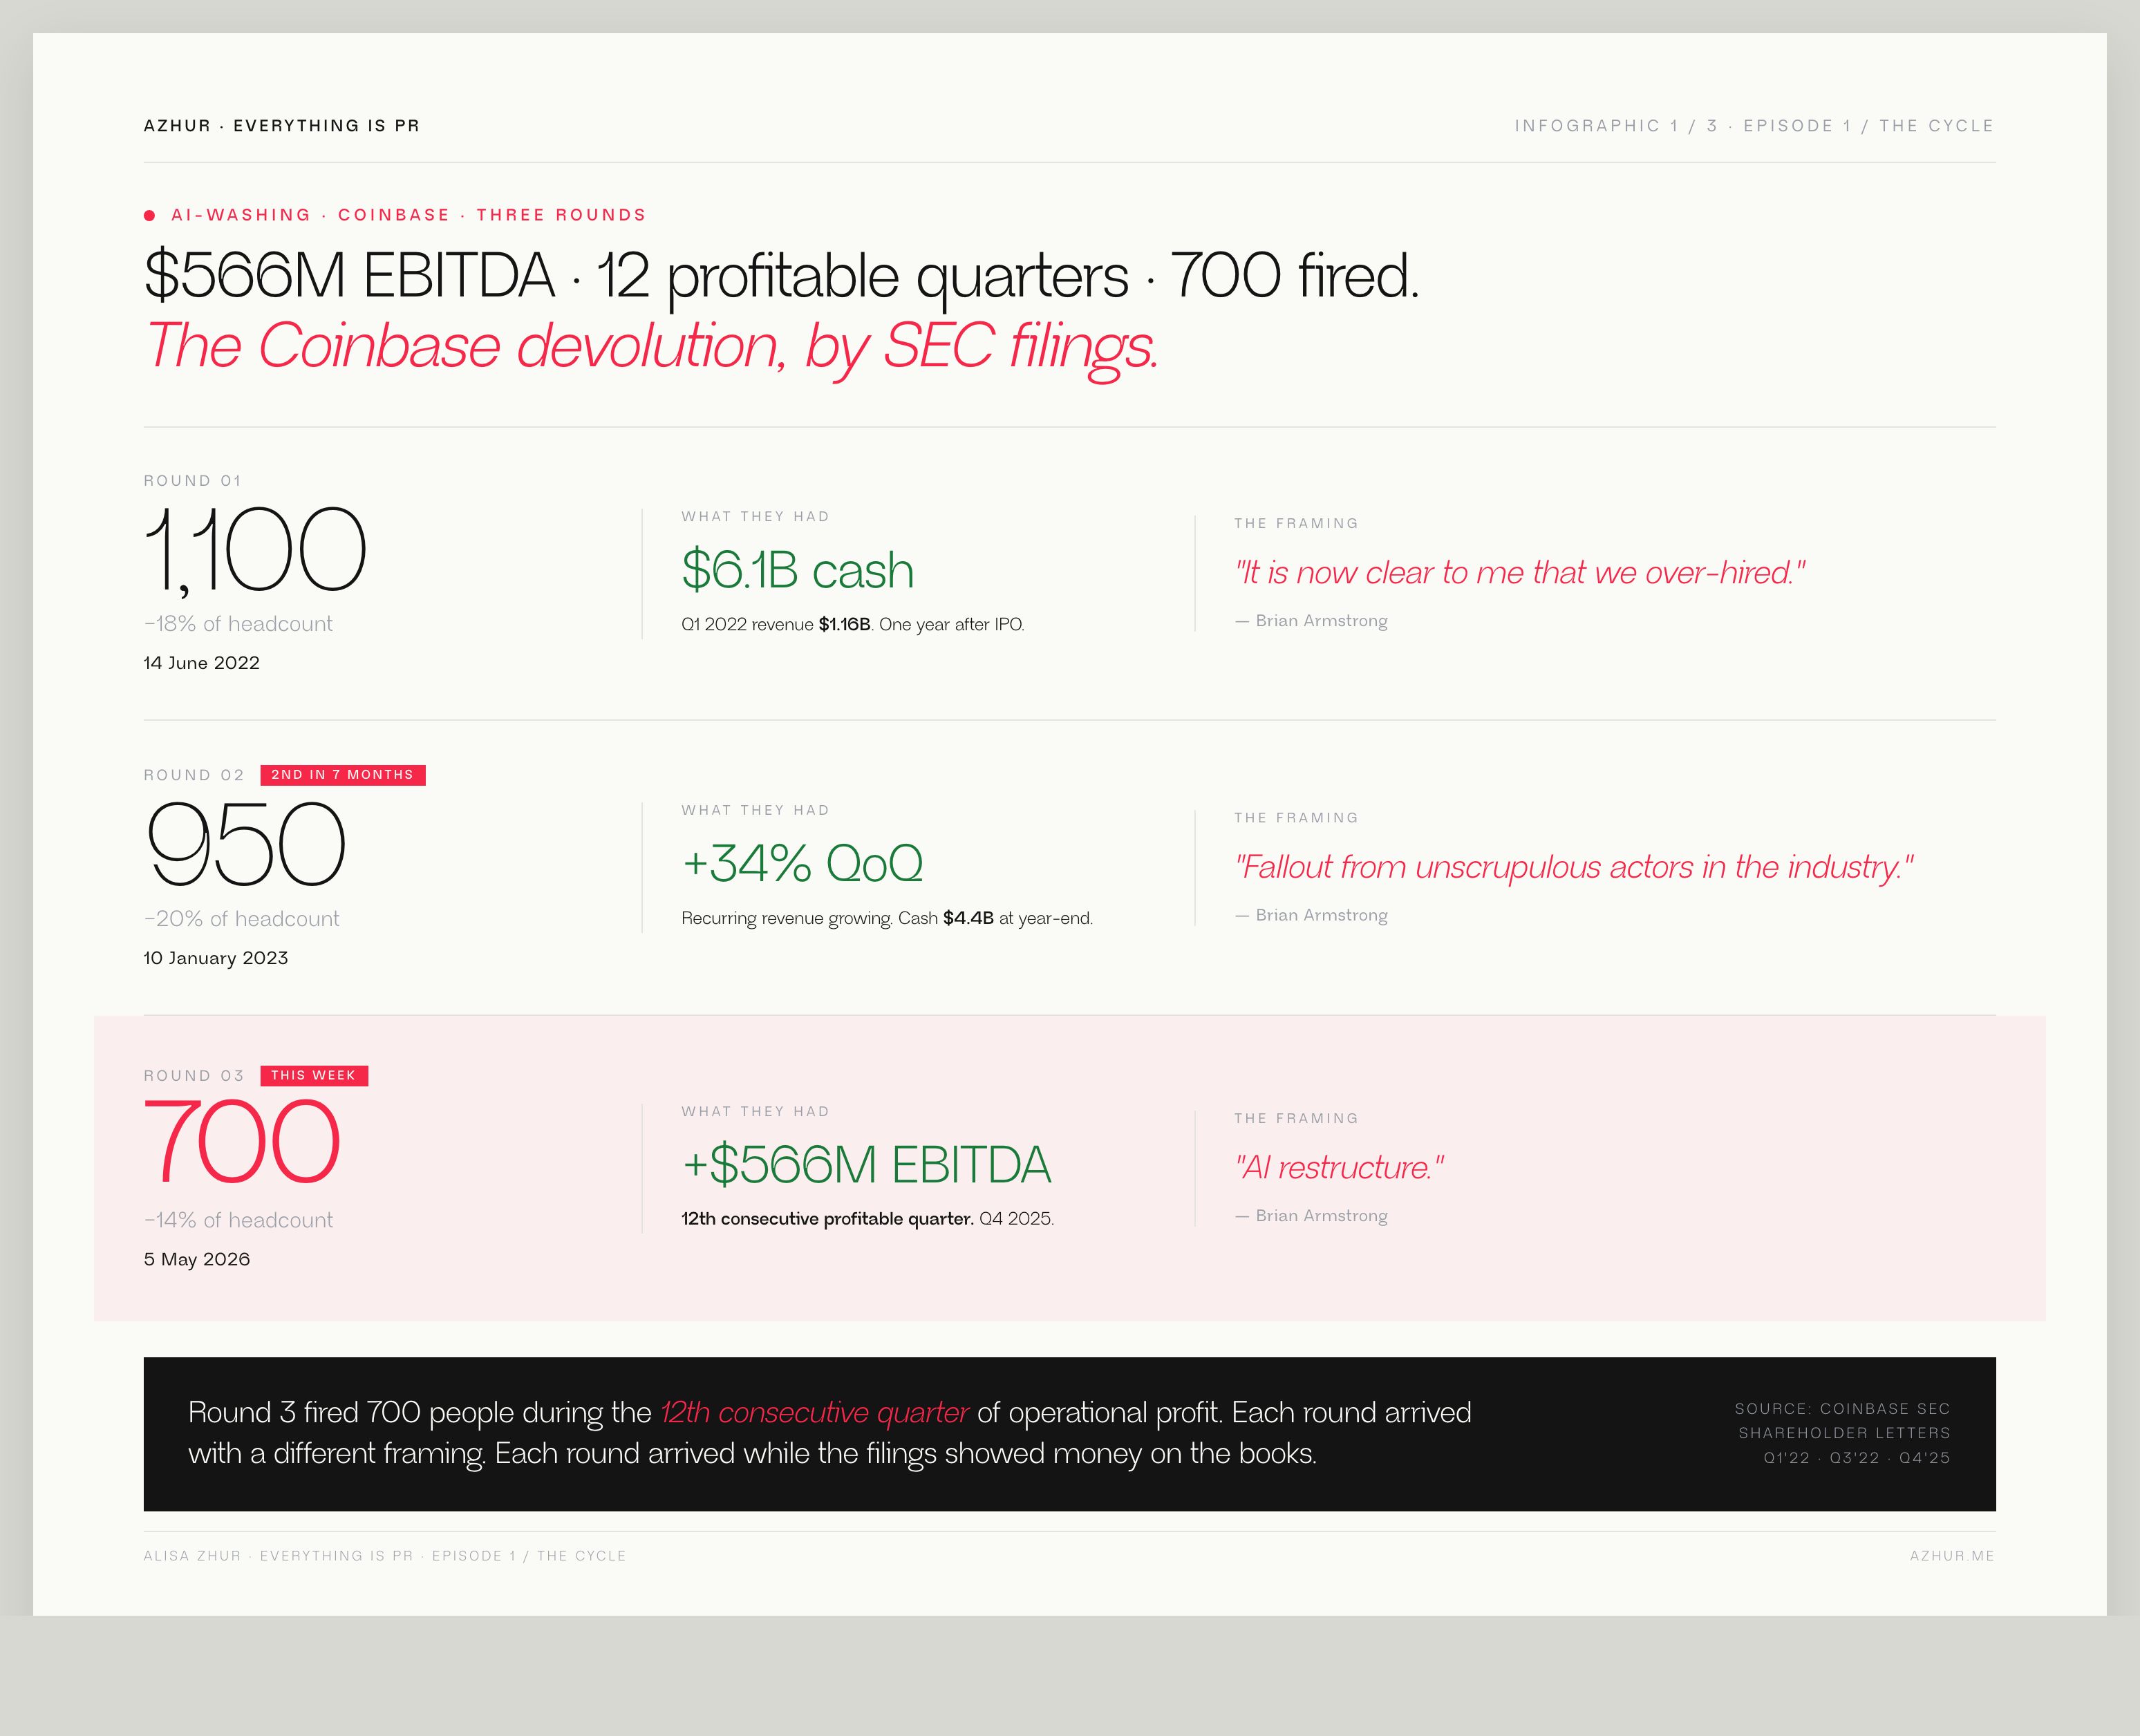This screenshot has height=1736, width=2140.
Task: Click the large red '700' figure
Action: 242,1142
